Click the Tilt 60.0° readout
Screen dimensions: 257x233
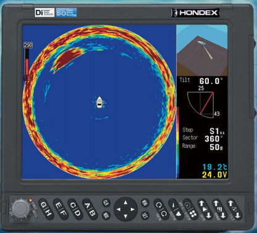(x=201, y=80)
